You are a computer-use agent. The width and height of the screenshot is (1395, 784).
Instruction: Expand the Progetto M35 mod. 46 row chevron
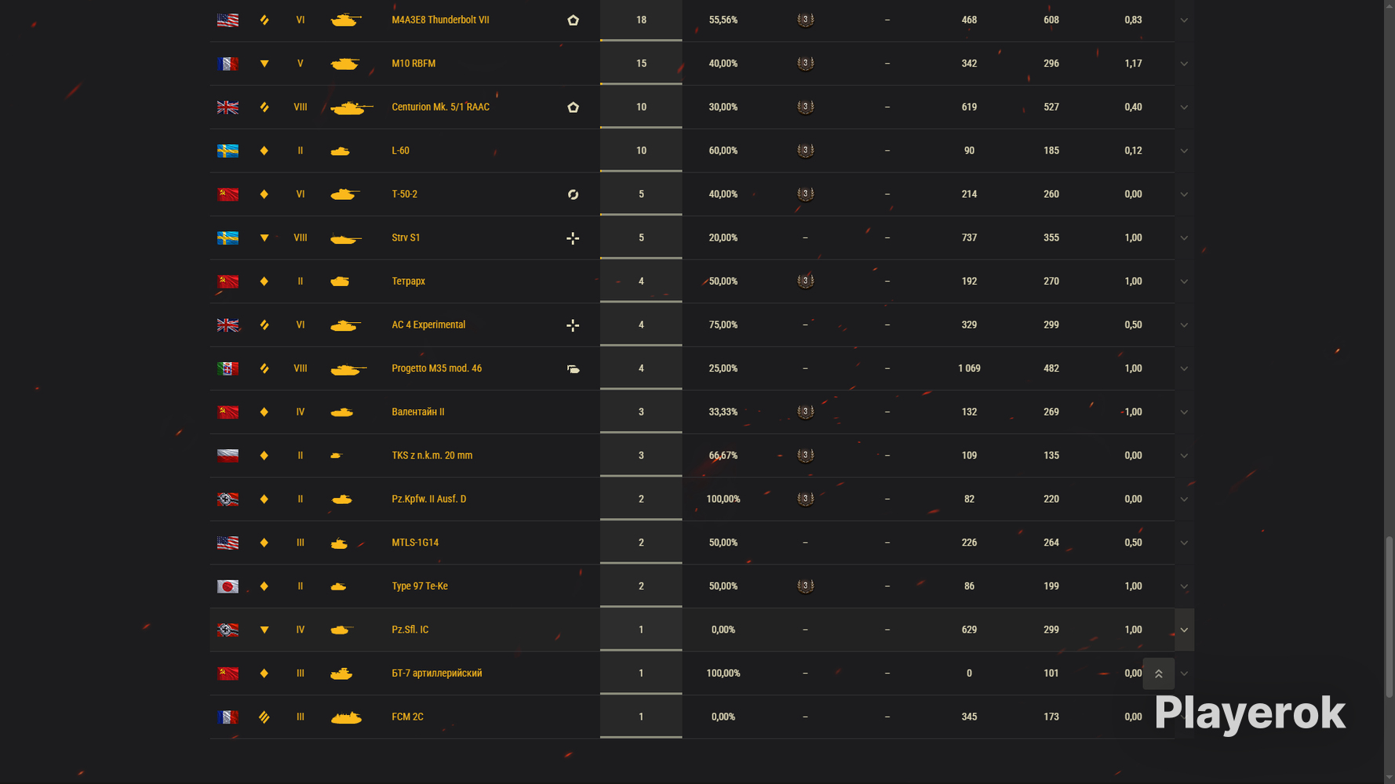click(1184, 368)
